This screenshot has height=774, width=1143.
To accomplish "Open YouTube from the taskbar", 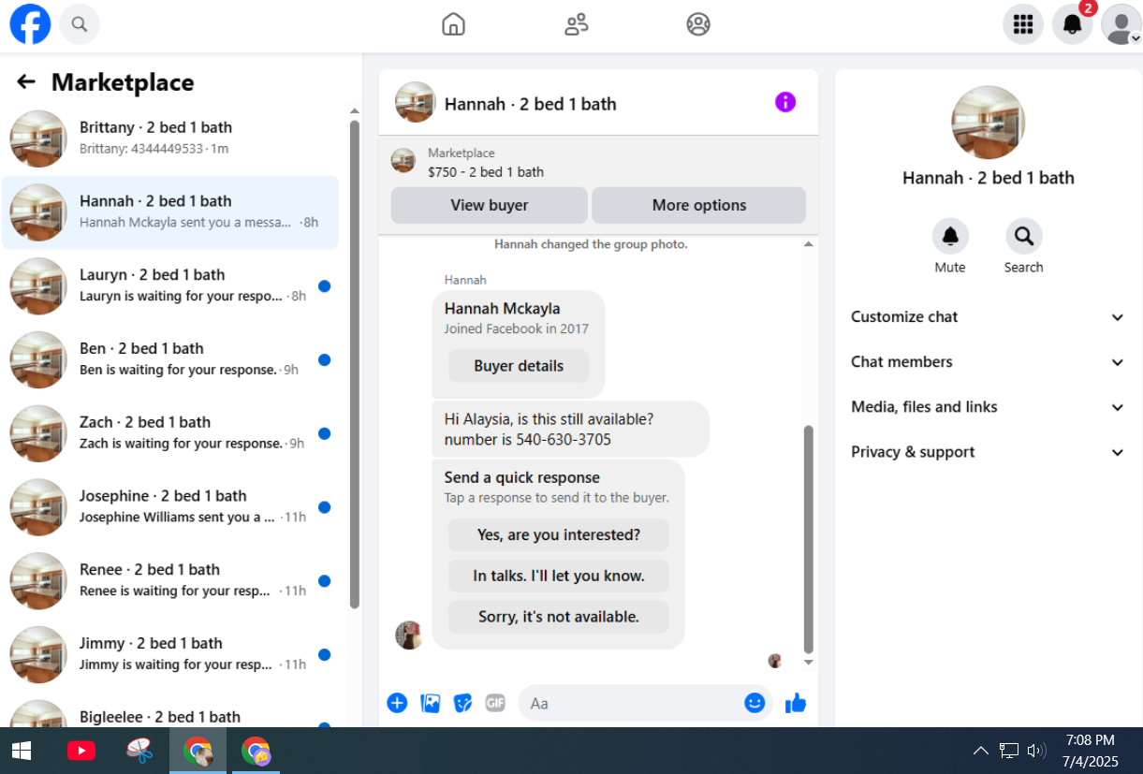I will pyautogui.click(x=81, y=751).
